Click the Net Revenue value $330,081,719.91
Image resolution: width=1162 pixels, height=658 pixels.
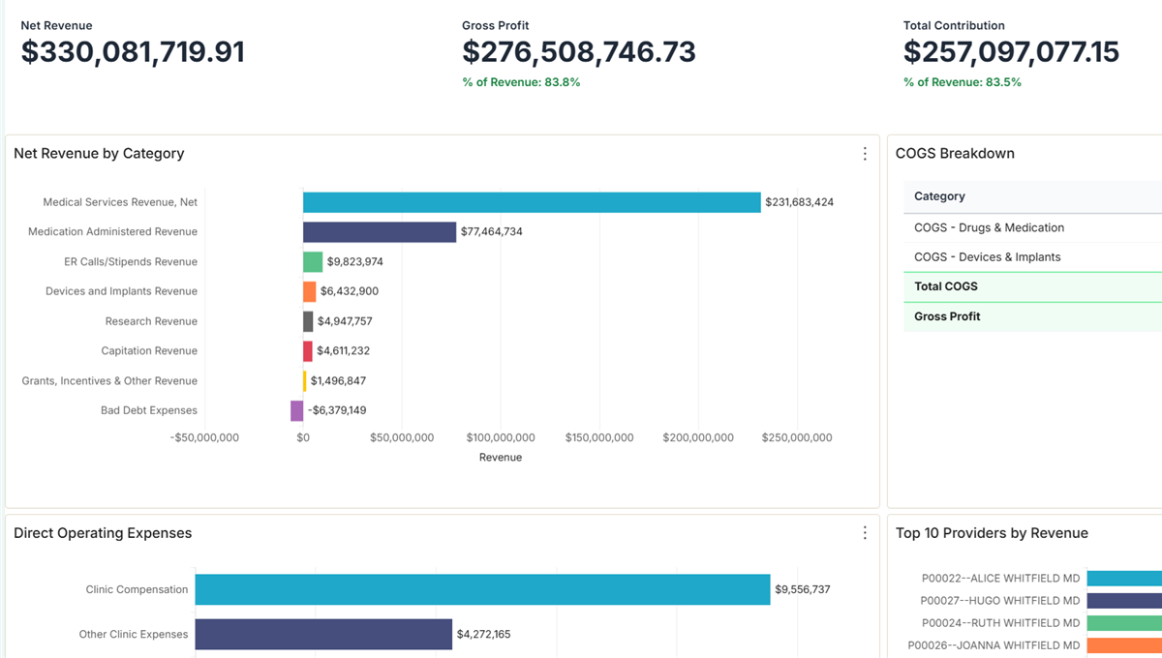pos(133,52)
